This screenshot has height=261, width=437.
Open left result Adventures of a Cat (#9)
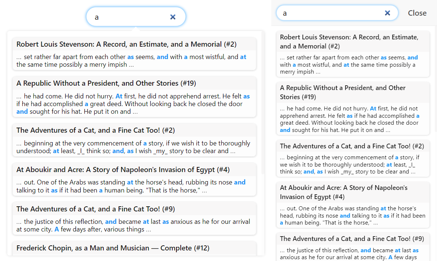(x=96, y=209)
